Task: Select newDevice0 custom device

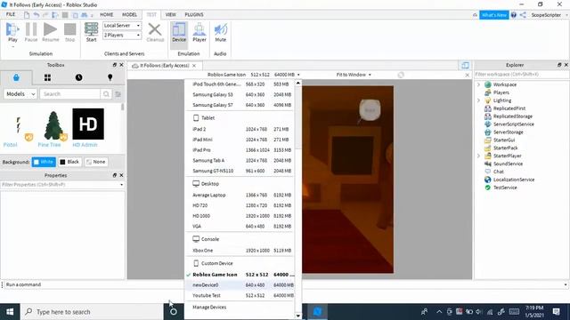Action: tap(240, 285)
